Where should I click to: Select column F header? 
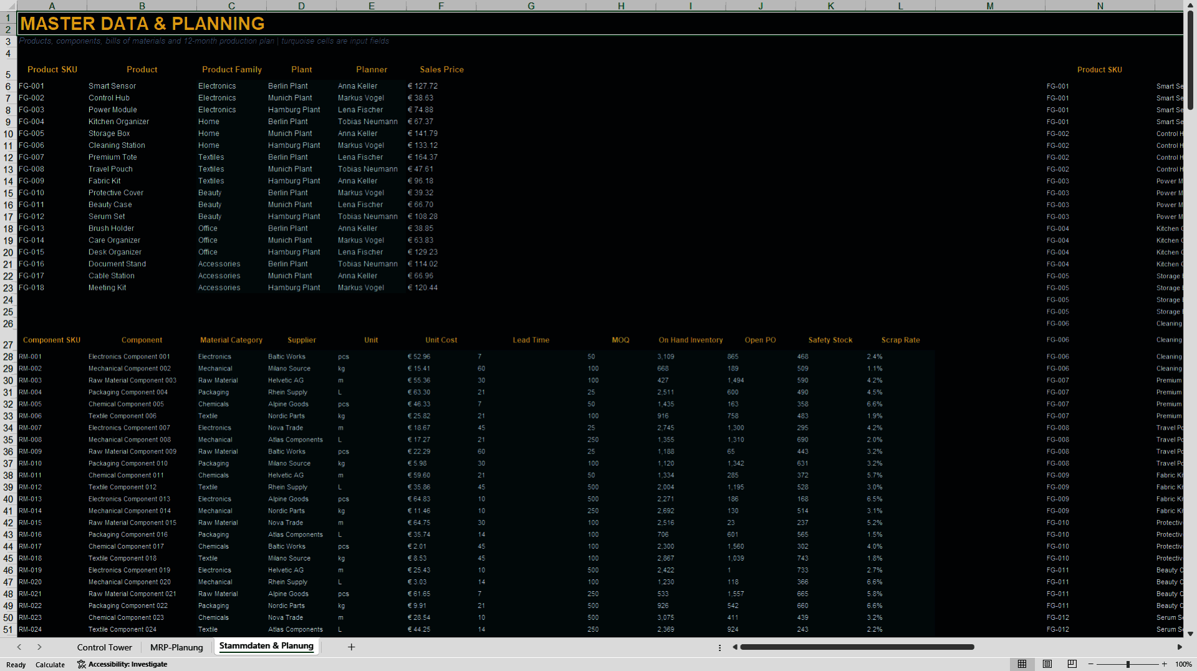[441, 6]
